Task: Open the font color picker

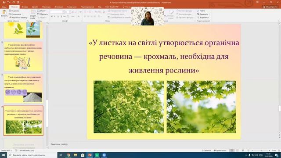Action: 79,17
